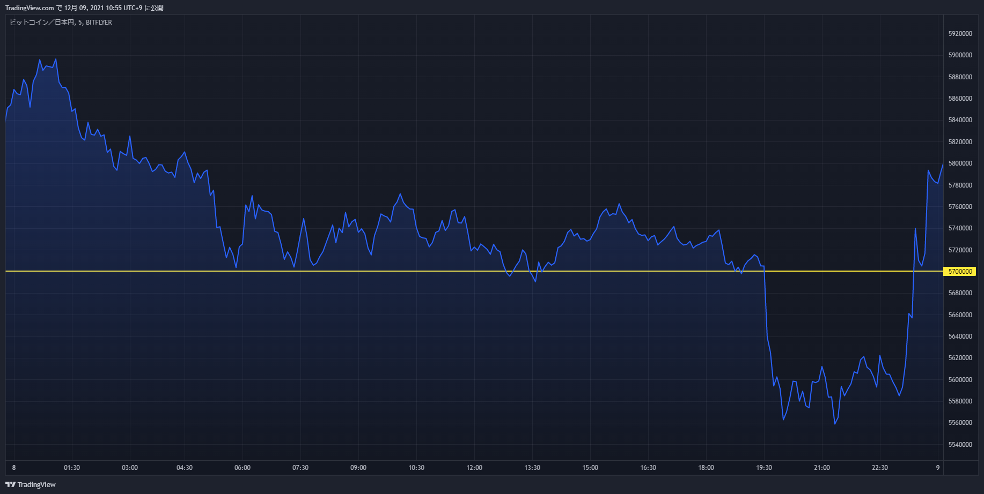Click the 21:00 time axis label
The image size is (984, 494).
822,468
